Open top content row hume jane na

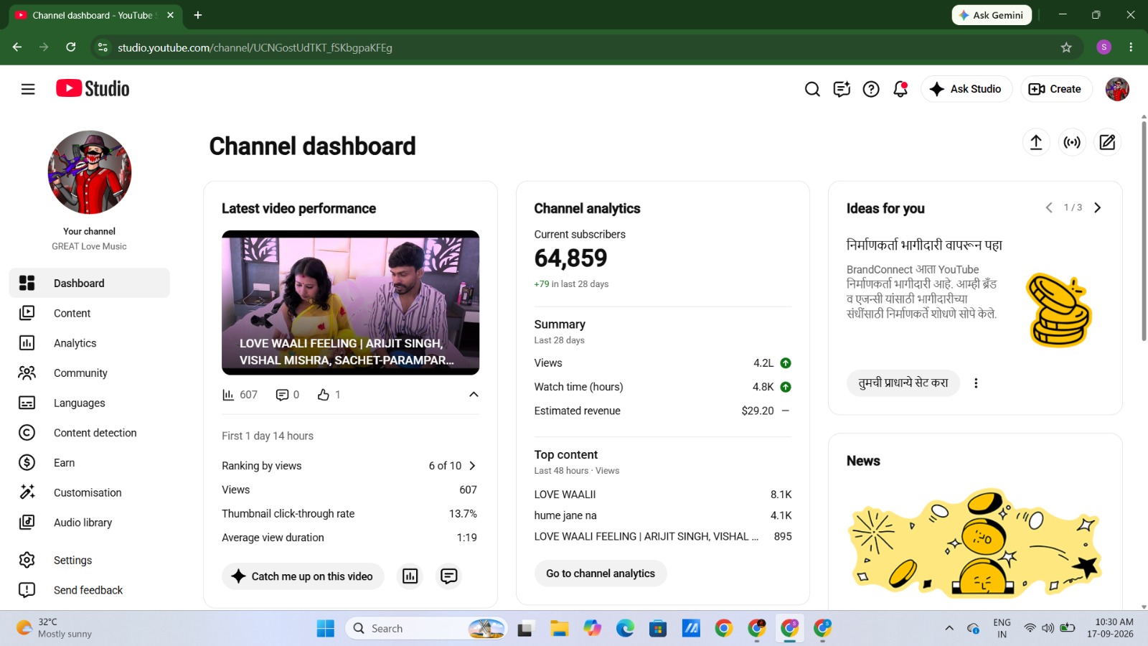[x=663, y=515]
